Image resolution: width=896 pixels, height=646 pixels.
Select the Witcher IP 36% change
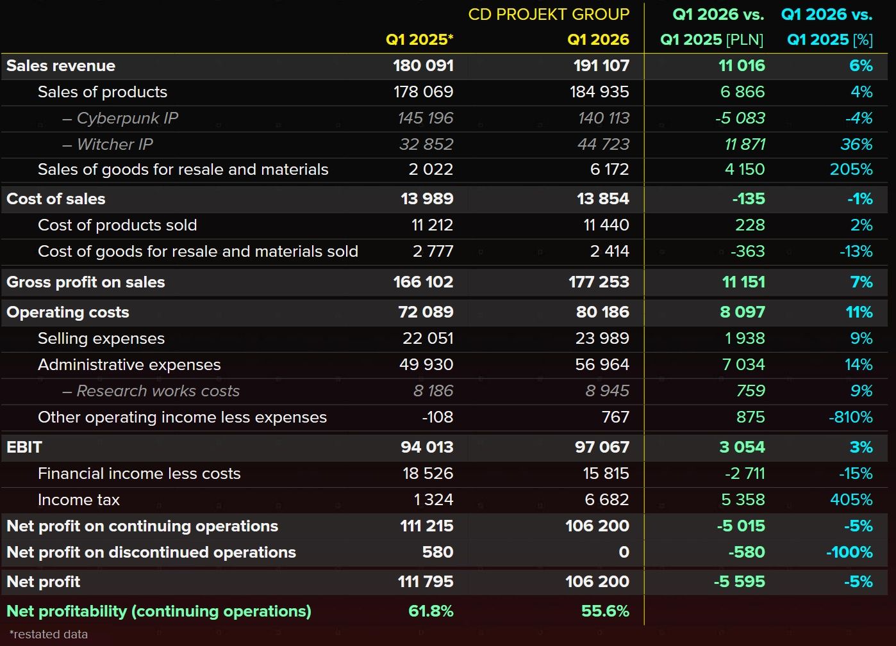pos(856,145)
